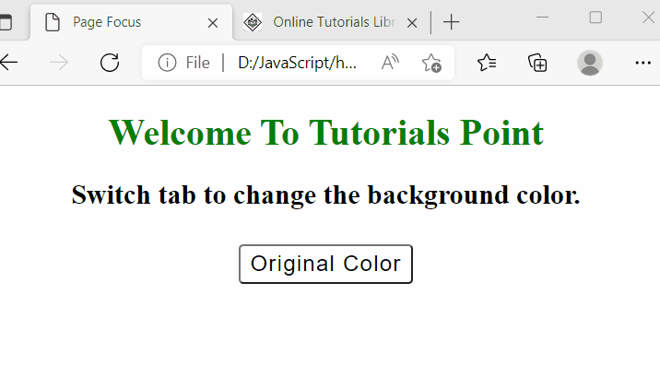Go forward to the next page
The width and height of the screenshot is (660, 389).
click(58, 63)
